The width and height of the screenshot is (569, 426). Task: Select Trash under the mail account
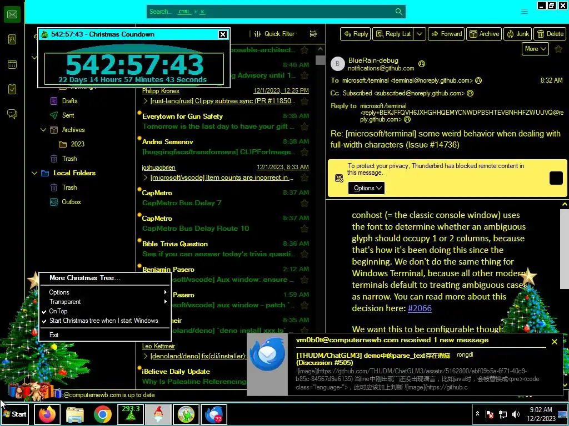69,159
